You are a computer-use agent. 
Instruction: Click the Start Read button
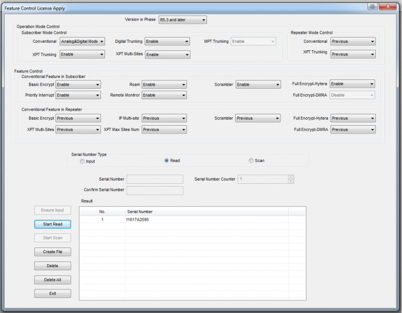[53, 224]
